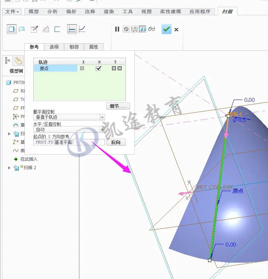Screen dimensions: 268x279
Task: Click the 细节... button
Action: point(118,106)
